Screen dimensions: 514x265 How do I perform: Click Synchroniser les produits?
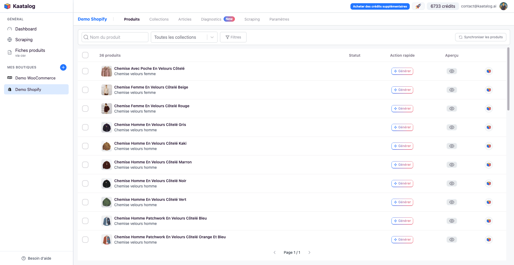(480, 37)
